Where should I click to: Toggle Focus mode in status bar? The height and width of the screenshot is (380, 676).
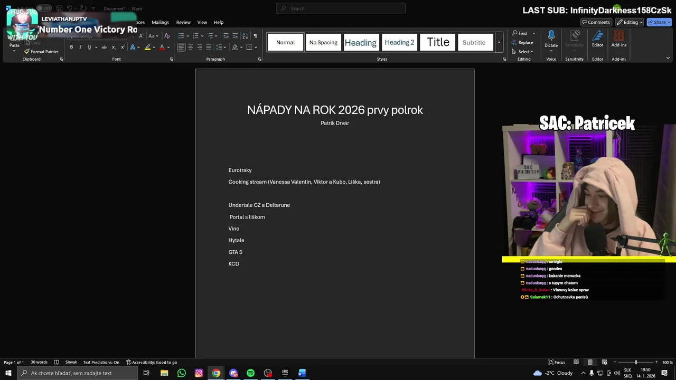557,362
